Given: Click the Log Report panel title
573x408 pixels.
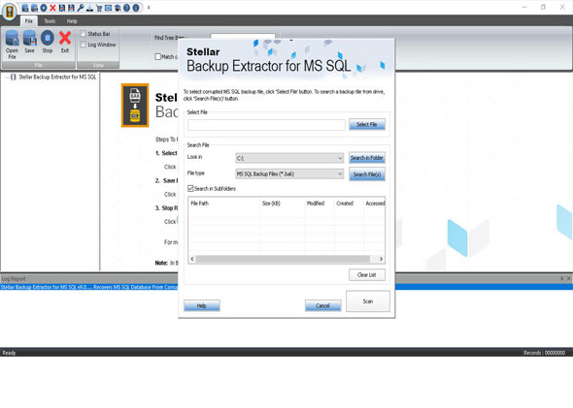Looking at the screenshot, I should [14, 279].
